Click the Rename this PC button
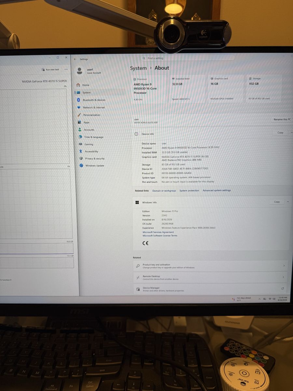 point(282,120)
